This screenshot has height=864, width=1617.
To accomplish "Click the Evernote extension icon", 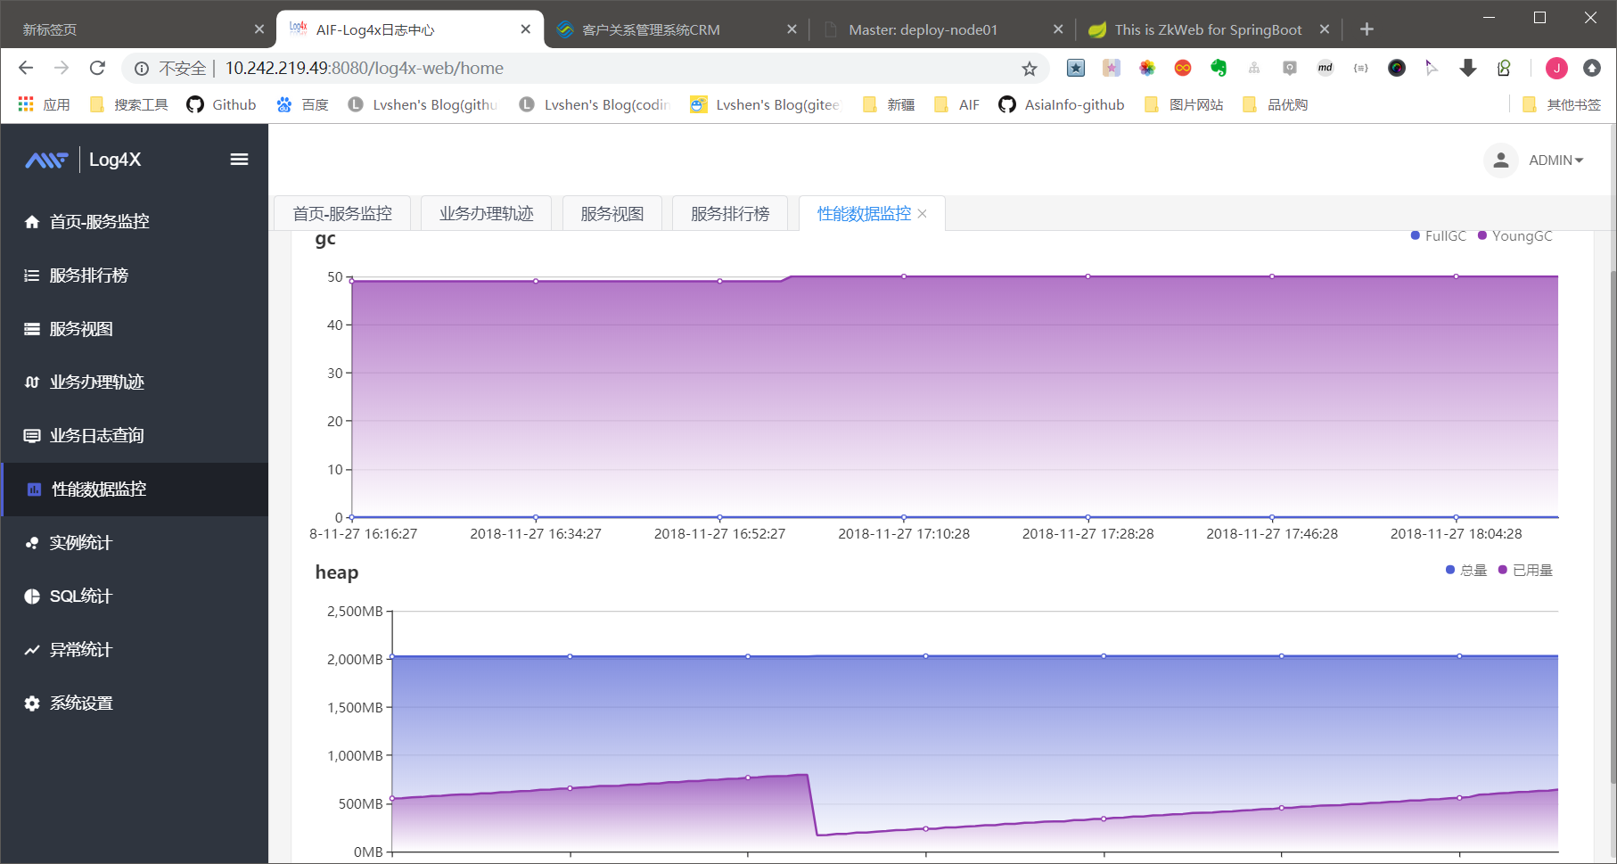I will (1219, 68).
